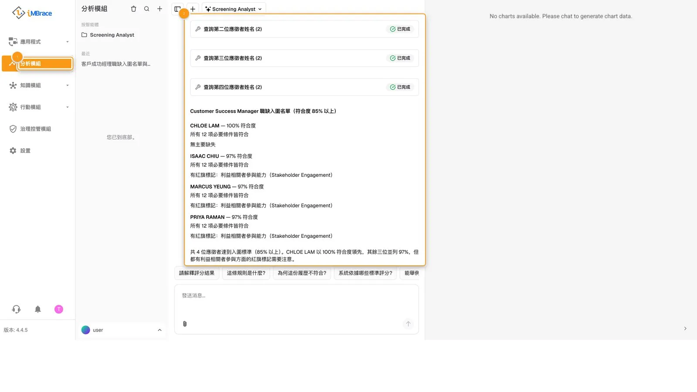
Task: Select suggestion 請解釋評分結果
Action: tap(197, 273)
